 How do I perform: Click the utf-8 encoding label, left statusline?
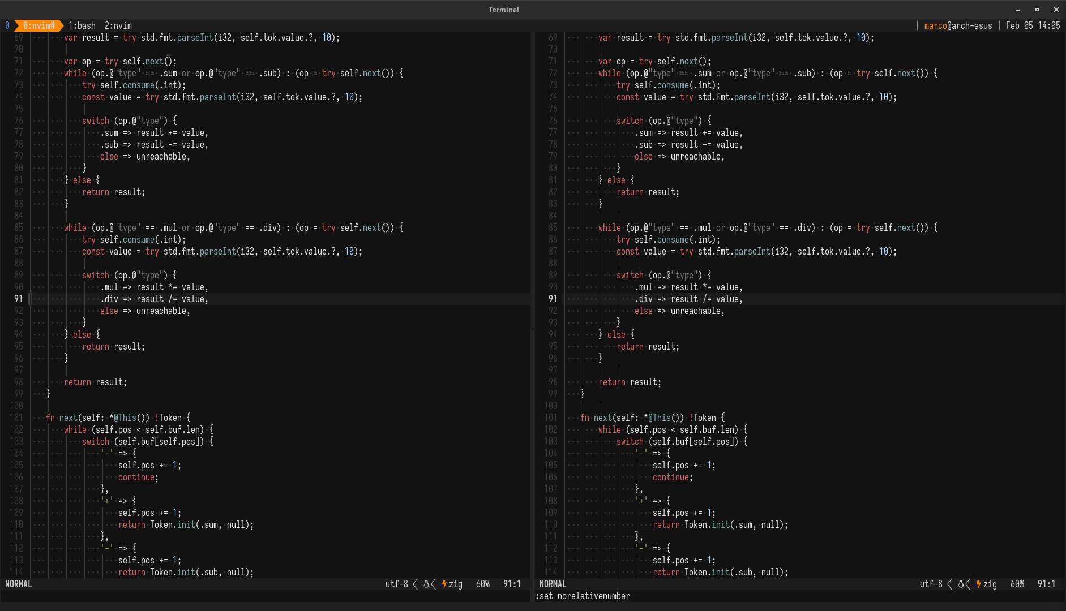tap(396, 584)
